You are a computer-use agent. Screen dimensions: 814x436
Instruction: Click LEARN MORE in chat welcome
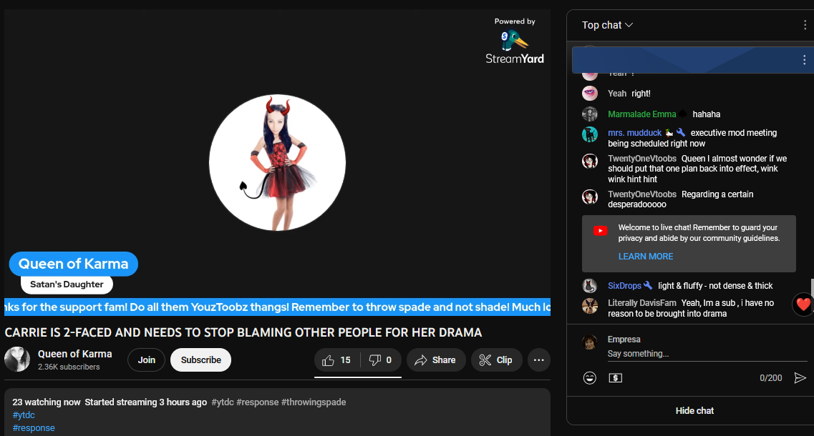[645, 256]
